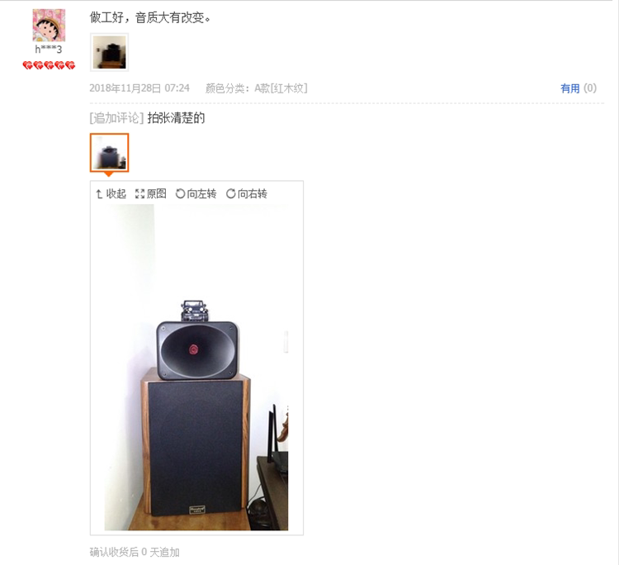The width and height of the screenshot is (619, 565).
Task: Click the fullscreen expand icon beside 原图
Action: tap(139, 193)
